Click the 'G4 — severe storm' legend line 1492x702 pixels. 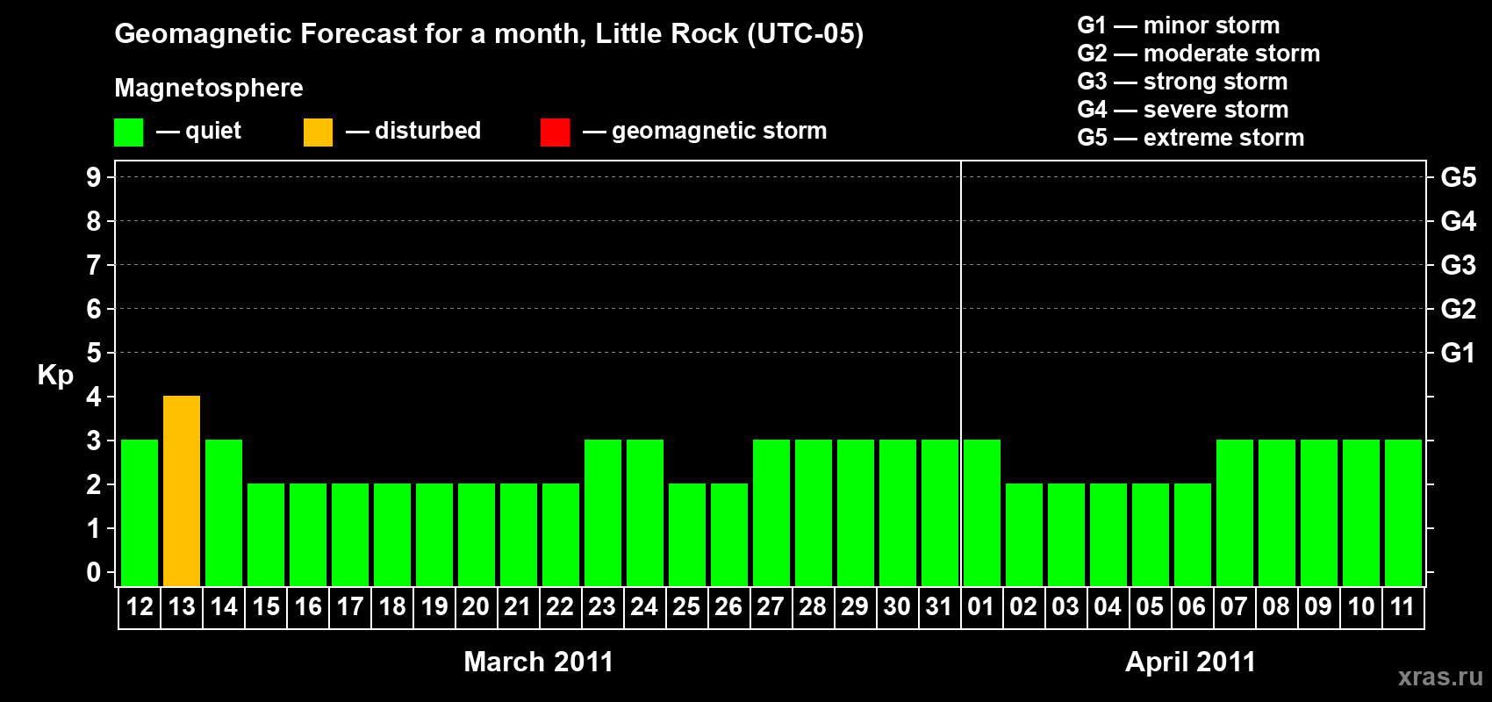[x=1183, y=110]
